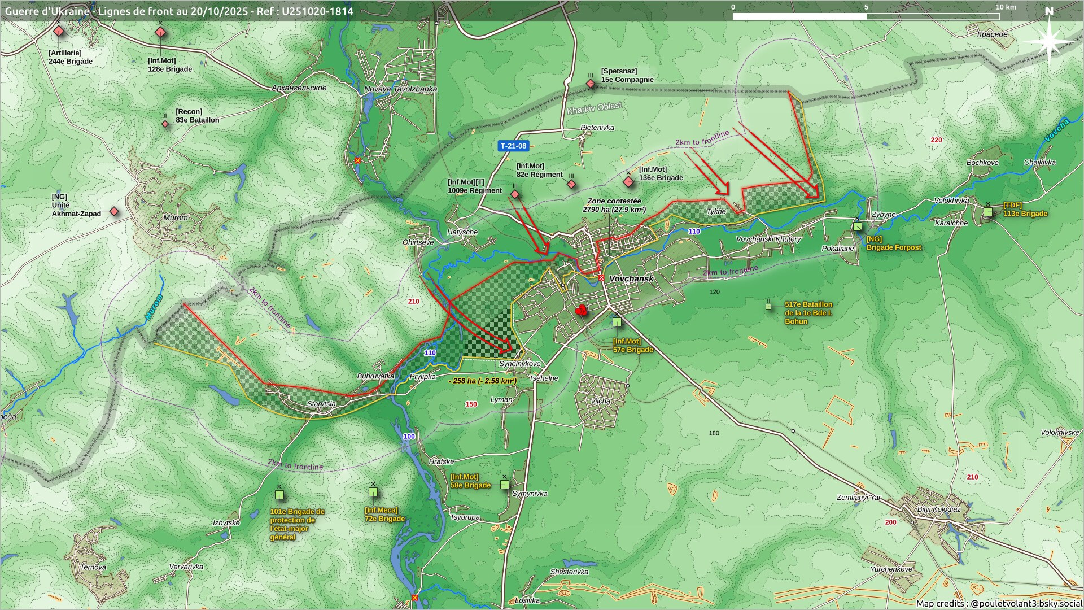The height and width of the screenshot is (610, 1084).
Task: Click the map credits text
Action: tap(999, 603)
